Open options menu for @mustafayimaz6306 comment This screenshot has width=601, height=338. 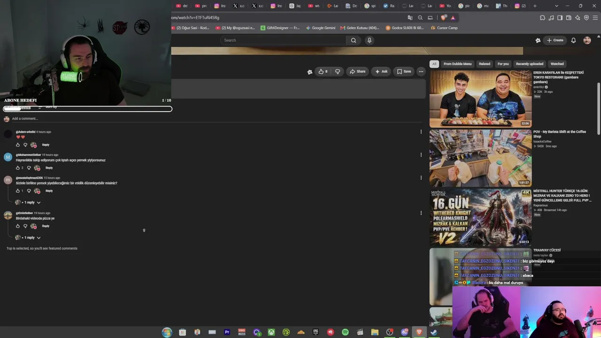pos(421,177)
